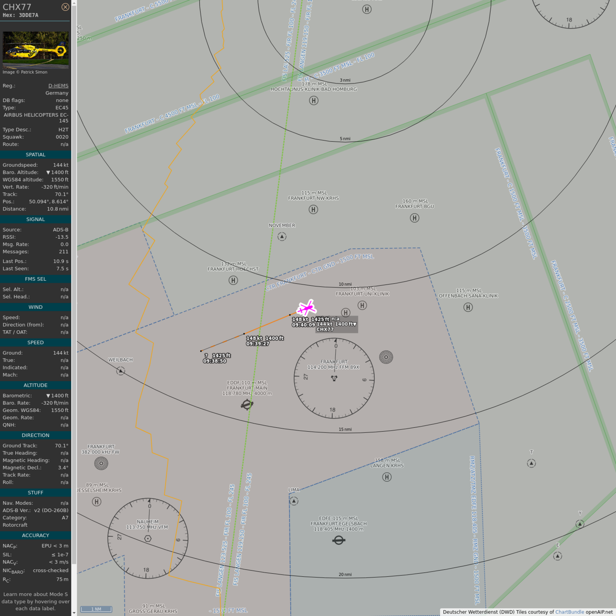The image size is (616, 616).
Task: Close the CHX77 aircraft info panel
Action: tap(65, 7)
